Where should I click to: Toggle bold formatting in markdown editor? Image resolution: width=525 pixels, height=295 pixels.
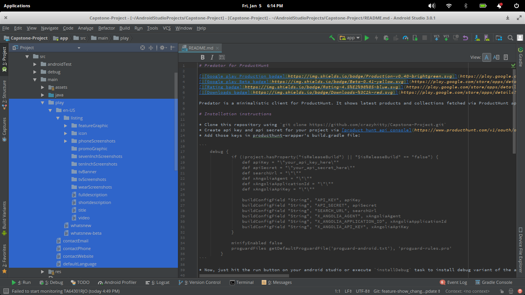click(x=203, y=57)
